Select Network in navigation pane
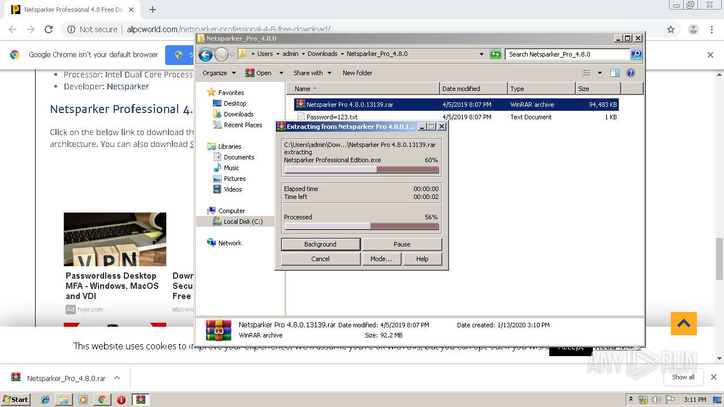The height and width of the screenshot is (407, 724). (230, 243)
